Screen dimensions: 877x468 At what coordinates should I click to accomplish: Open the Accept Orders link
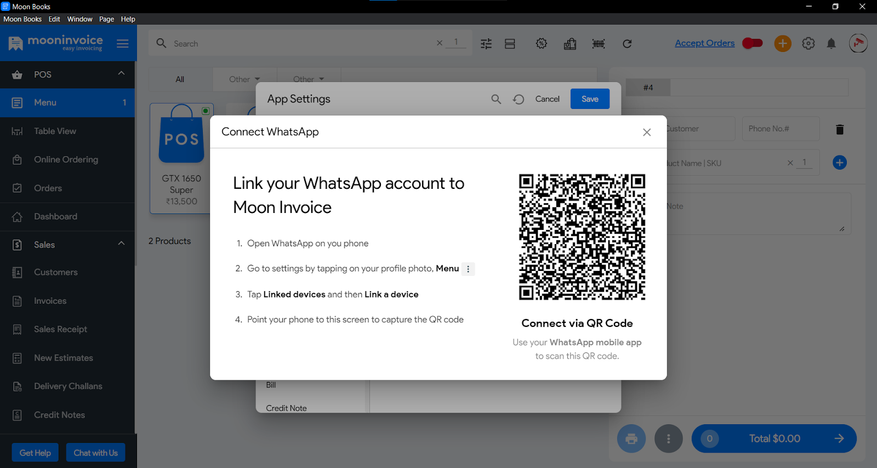[x=704, y=43]
